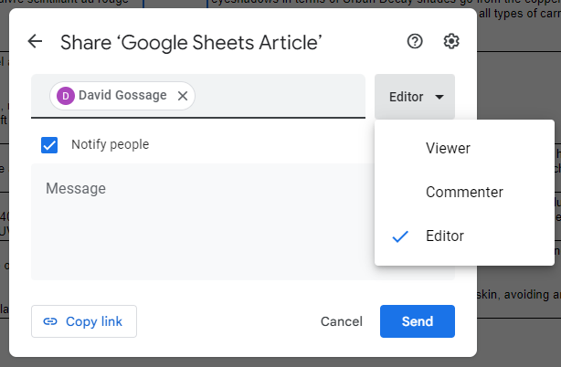
Task: Click the Copy link button
Action: (x=84, y=321)
